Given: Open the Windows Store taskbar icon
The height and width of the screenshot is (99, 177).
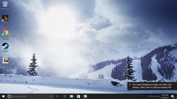Looking at the screenshot, I should pos(78,96).
